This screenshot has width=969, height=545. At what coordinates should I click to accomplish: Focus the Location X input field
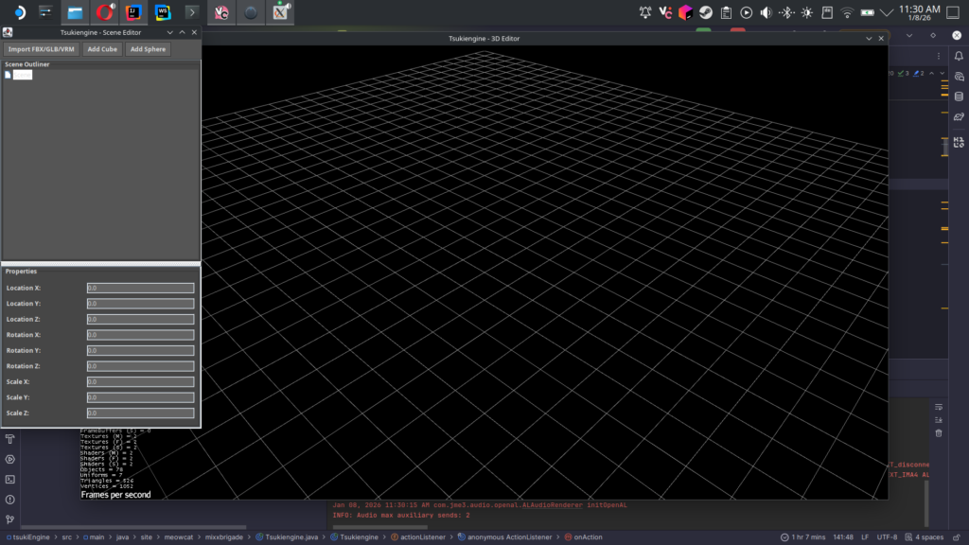tap(140, 288)
